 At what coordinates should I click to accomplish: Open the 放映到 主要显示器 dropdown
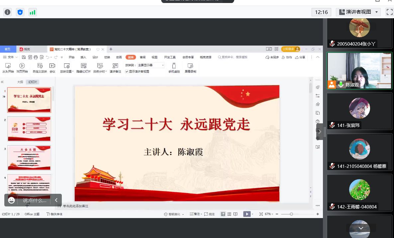point(151,65)
